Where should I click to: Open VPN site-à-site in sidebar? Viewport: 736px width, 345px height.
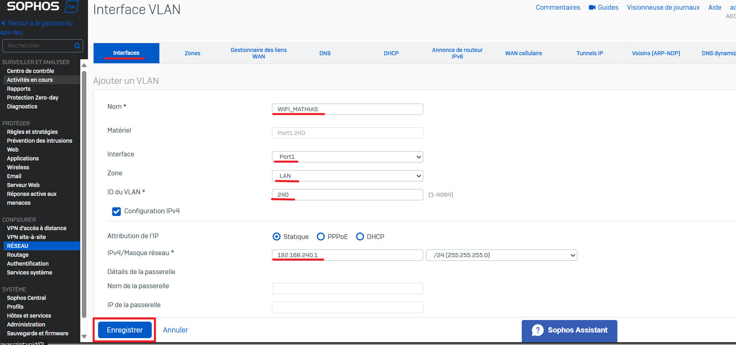(26, 237)
